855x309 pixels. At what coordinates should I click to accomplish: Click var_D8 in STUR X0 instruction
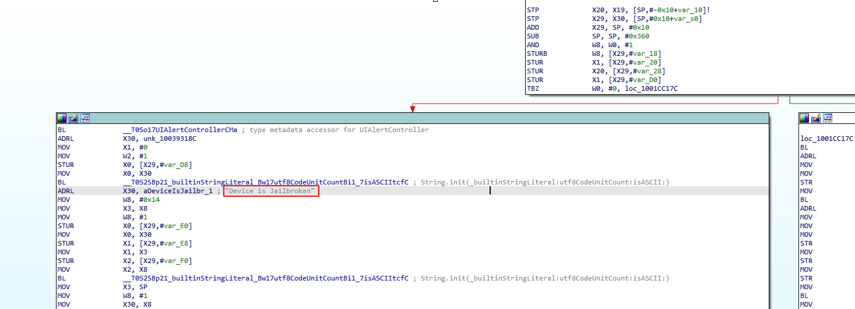point(177,165)
